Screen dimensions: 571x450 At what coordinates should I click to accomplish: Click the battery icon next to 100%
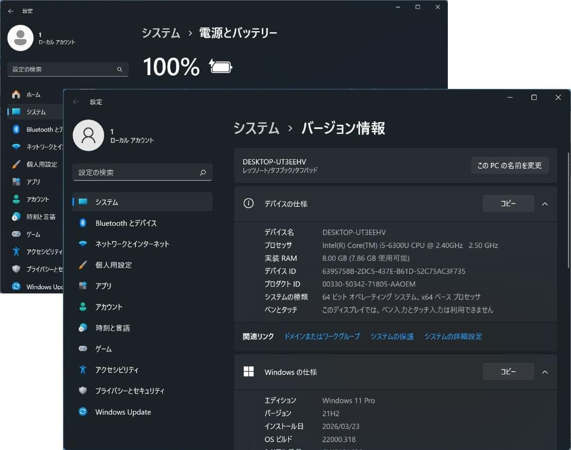(x=220, y=66)
